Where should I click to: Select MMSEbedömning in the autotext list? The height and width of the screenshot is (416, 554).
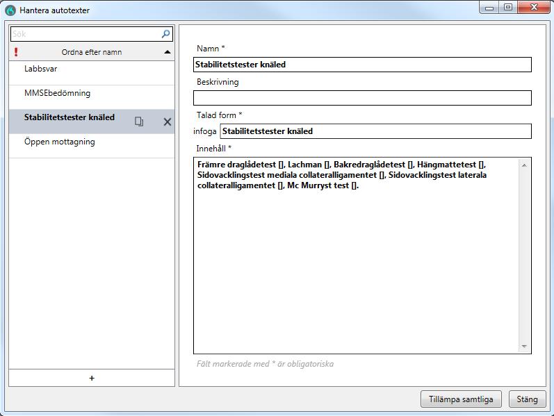pyautogui.click(x=92, y=97)
